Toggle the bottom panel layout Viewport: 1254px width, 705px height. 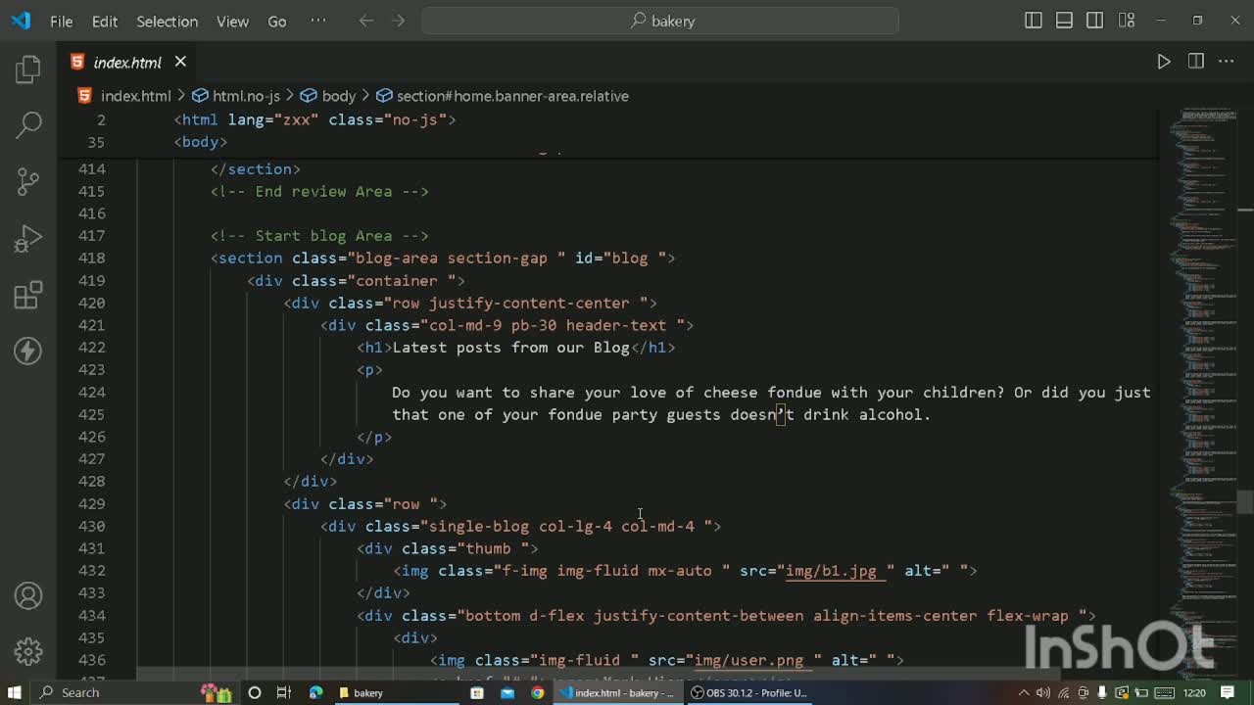coord(1064,21)
